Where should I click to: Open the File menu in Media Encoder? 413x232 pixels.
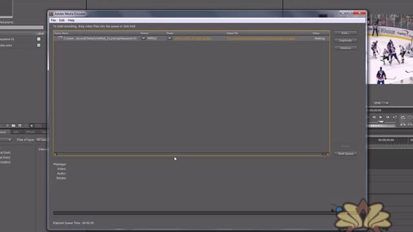[53, 20]
